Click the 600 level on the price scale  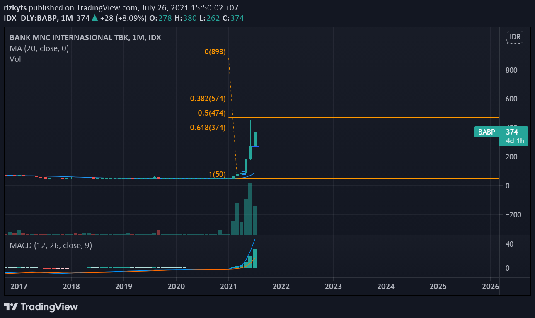[511, 99]
